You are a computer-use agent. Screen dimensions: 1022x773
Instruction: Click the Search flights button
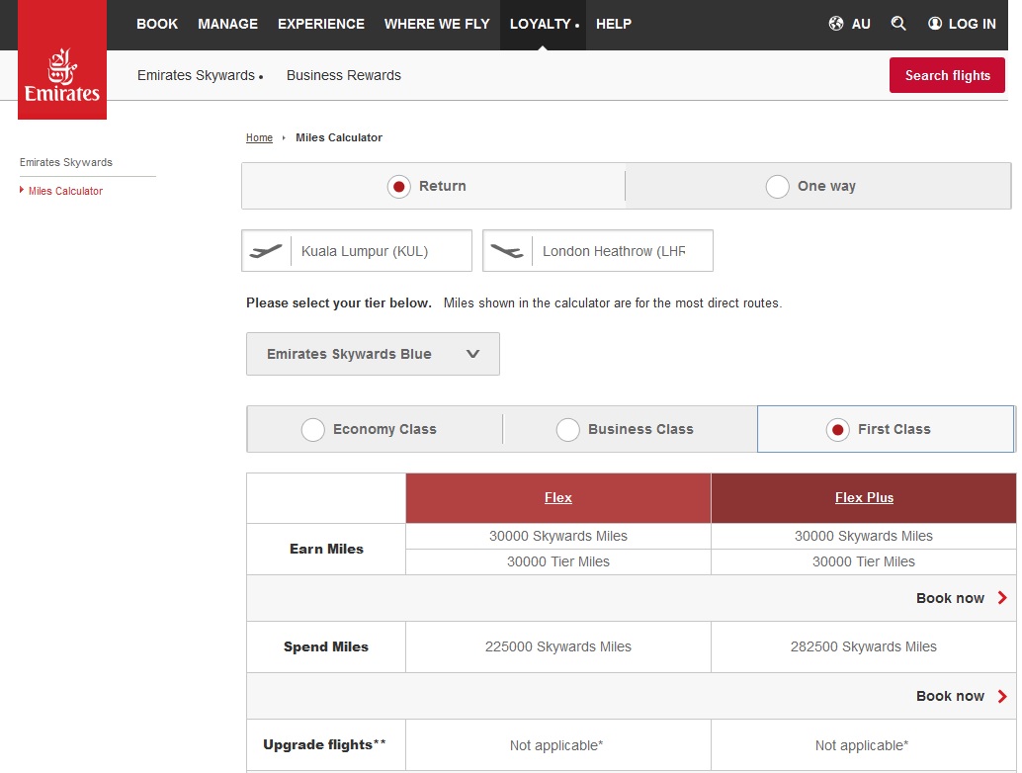947,75
